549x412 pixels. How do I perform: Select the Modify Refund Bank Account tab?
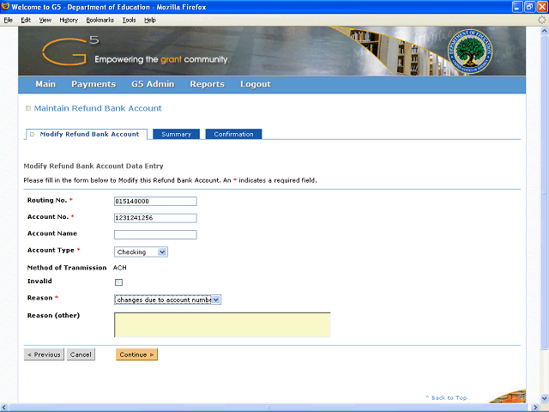click(x=86, y=134)
